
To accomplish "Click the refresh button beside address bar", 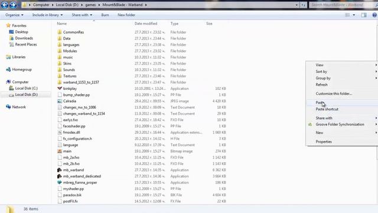I will tap(303, 5).
